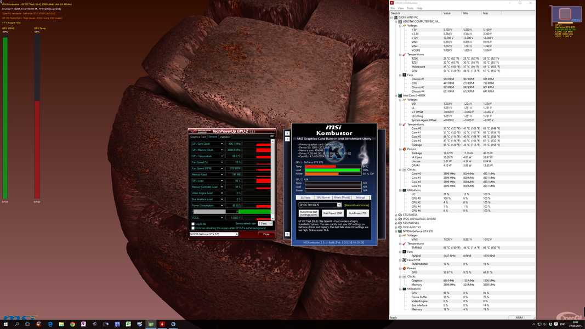Toggle Continue refreshing in background checkbox
This screenshot has height=329, width=585.
click(x=193, y=228)
